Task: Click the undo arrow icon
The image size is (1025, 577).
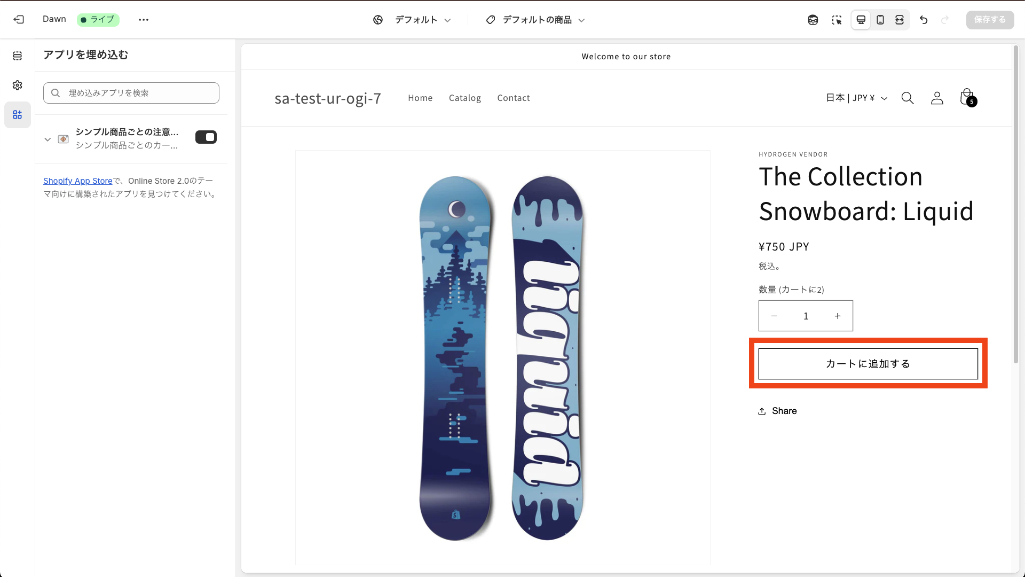Action: coord(924,20)
